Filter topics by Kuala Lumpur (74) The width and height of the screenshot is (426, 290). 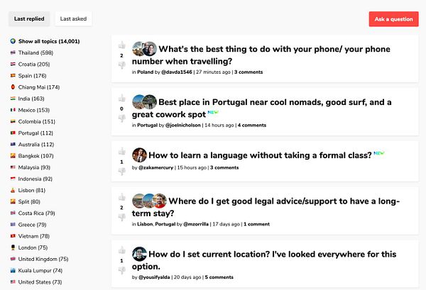(40, 270)
